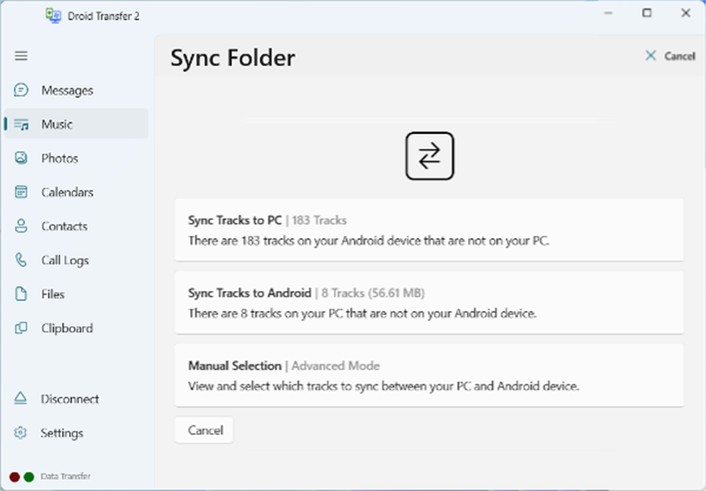Screen dimensions: 706x491
Task: Select the Messages menu entry
Action: tap(67, 90)
